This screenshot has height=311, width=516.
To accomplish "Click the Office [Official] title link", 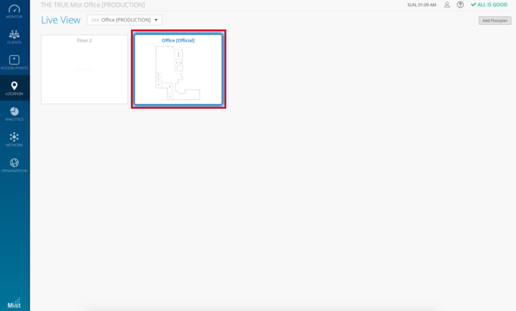I will pyautogui.click(x=178, y=40).
